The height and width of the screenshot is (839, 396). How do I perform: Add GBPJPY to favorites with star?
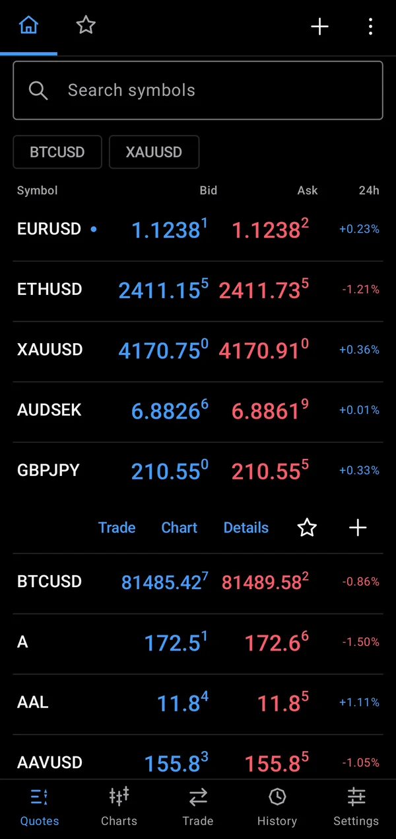tap(307, 528)
